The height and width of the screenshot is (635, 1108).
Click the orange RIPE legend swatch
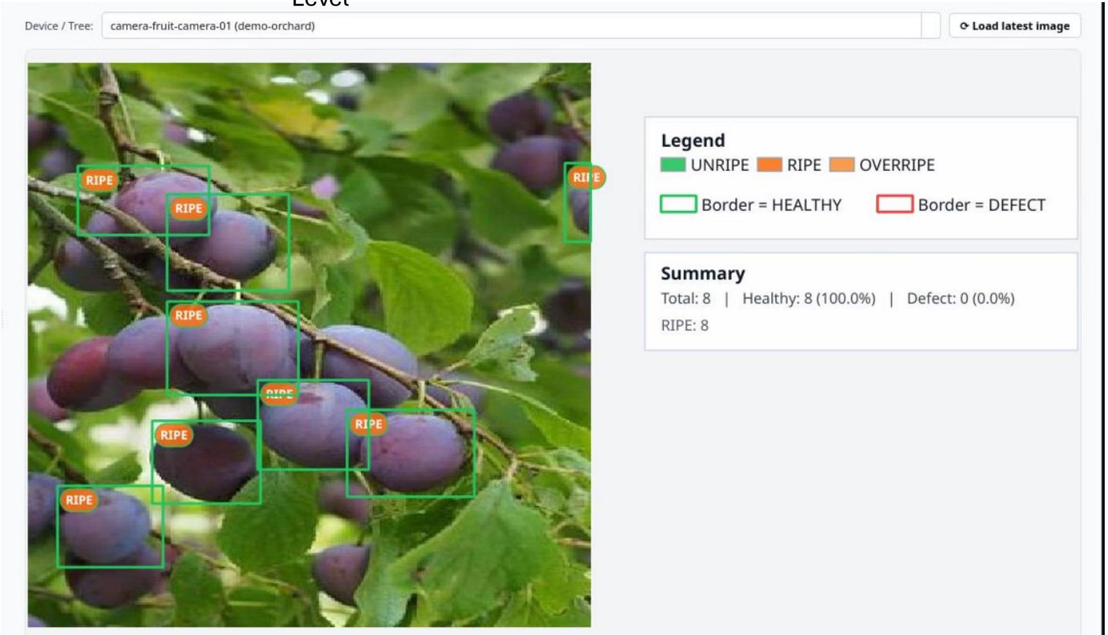[x=769, y=165]
